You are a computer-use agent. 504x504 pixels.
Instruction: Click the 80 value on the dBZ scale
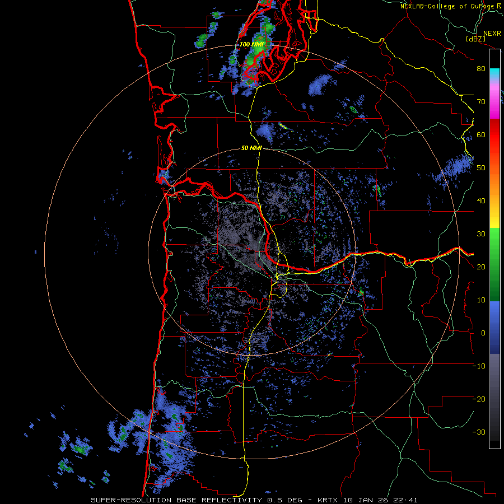481,69
